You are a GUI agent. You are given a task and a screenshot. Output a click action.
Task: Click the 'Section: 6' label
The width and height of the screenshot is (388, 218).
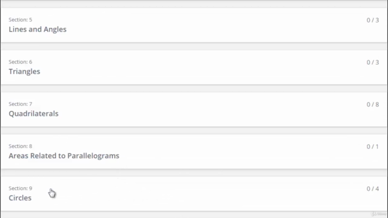pos(20,62)
